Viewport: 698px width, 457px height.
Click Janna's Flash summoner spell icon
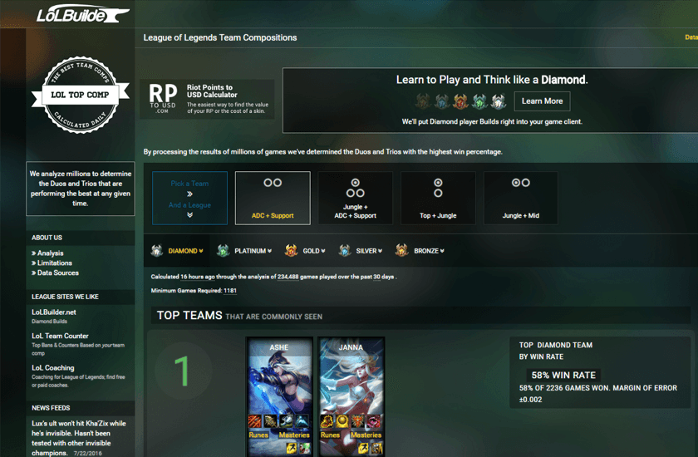363,449
